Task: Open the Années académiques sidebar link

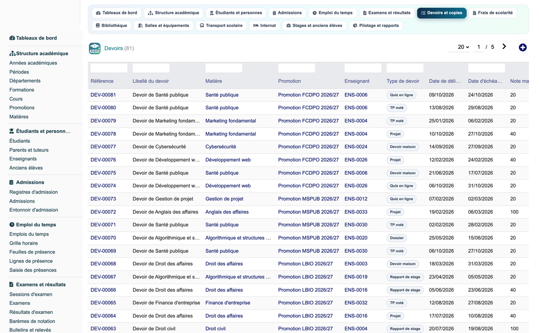Action: click(x=33, y=63)
